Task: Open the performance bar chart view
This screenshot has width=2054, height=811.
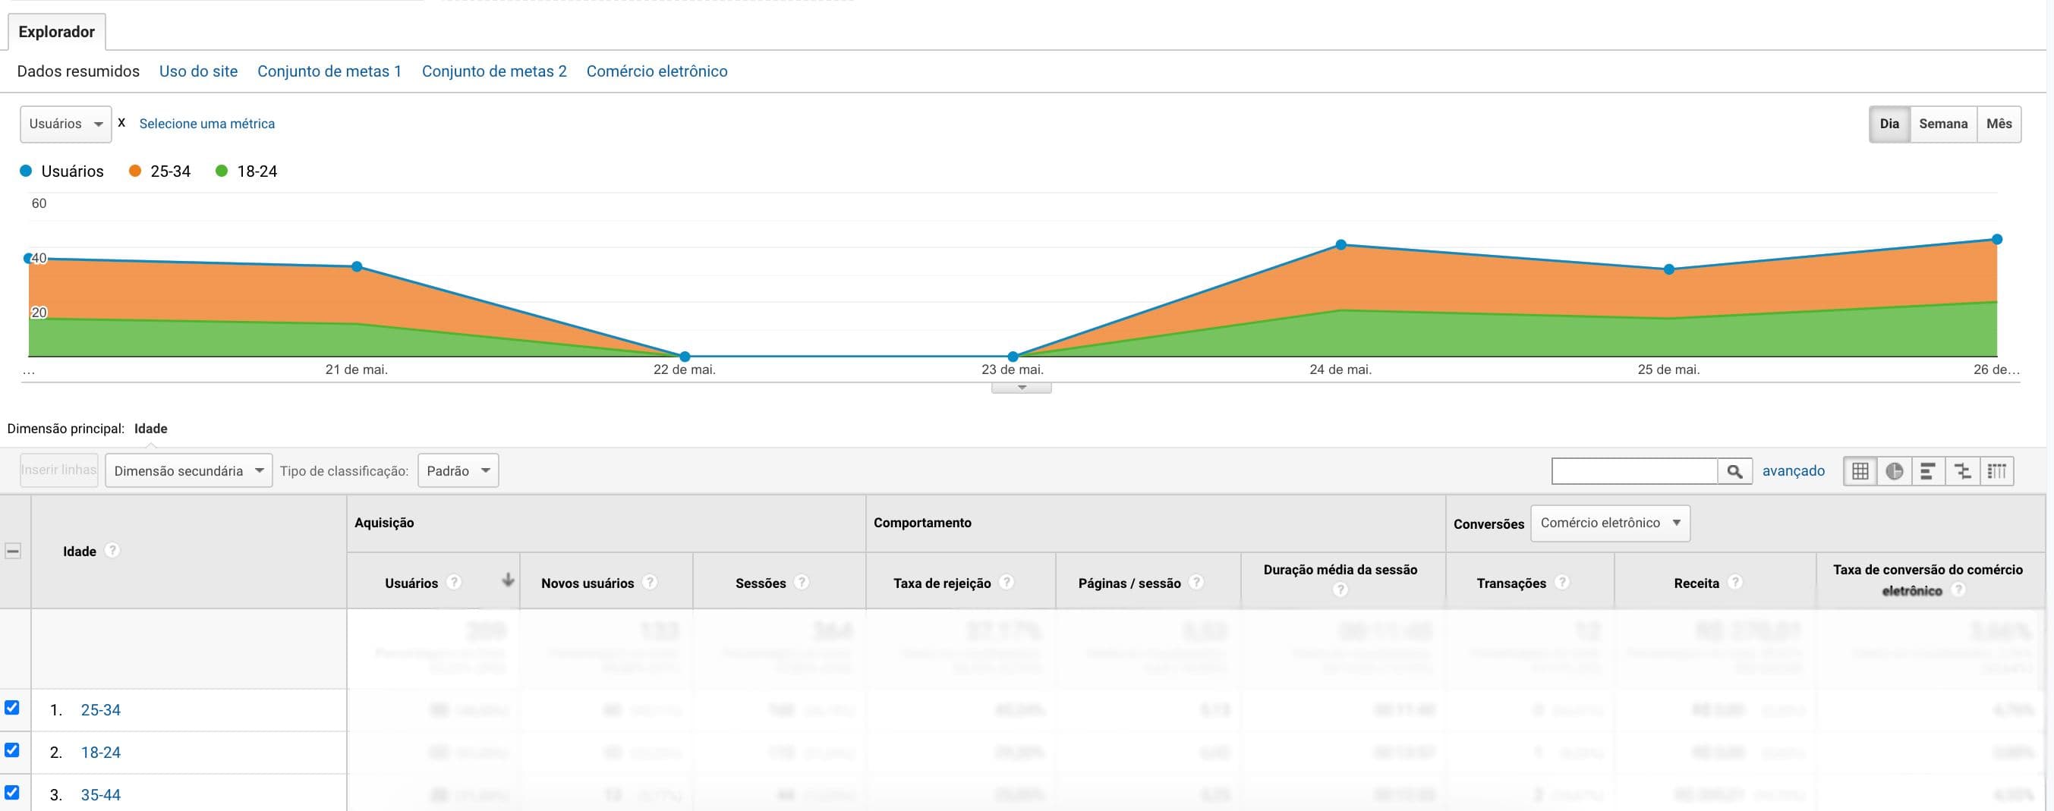Action: (1928, 471)
